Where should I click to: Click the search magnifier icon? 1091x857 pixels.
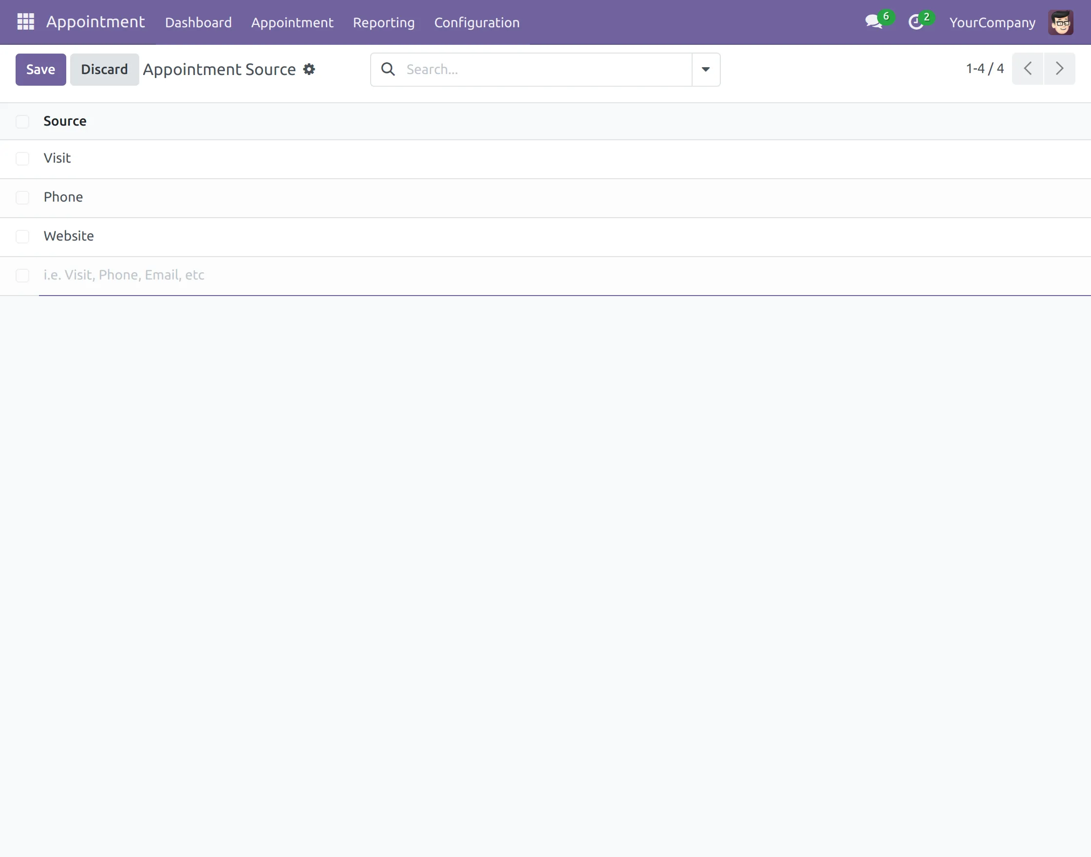click(388, 69)
